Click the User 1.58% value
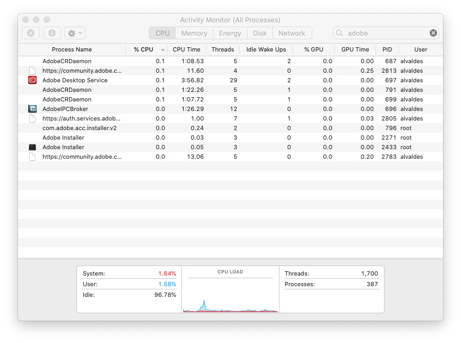Viewport: 461px width, 343px height. tap(167, 284)
